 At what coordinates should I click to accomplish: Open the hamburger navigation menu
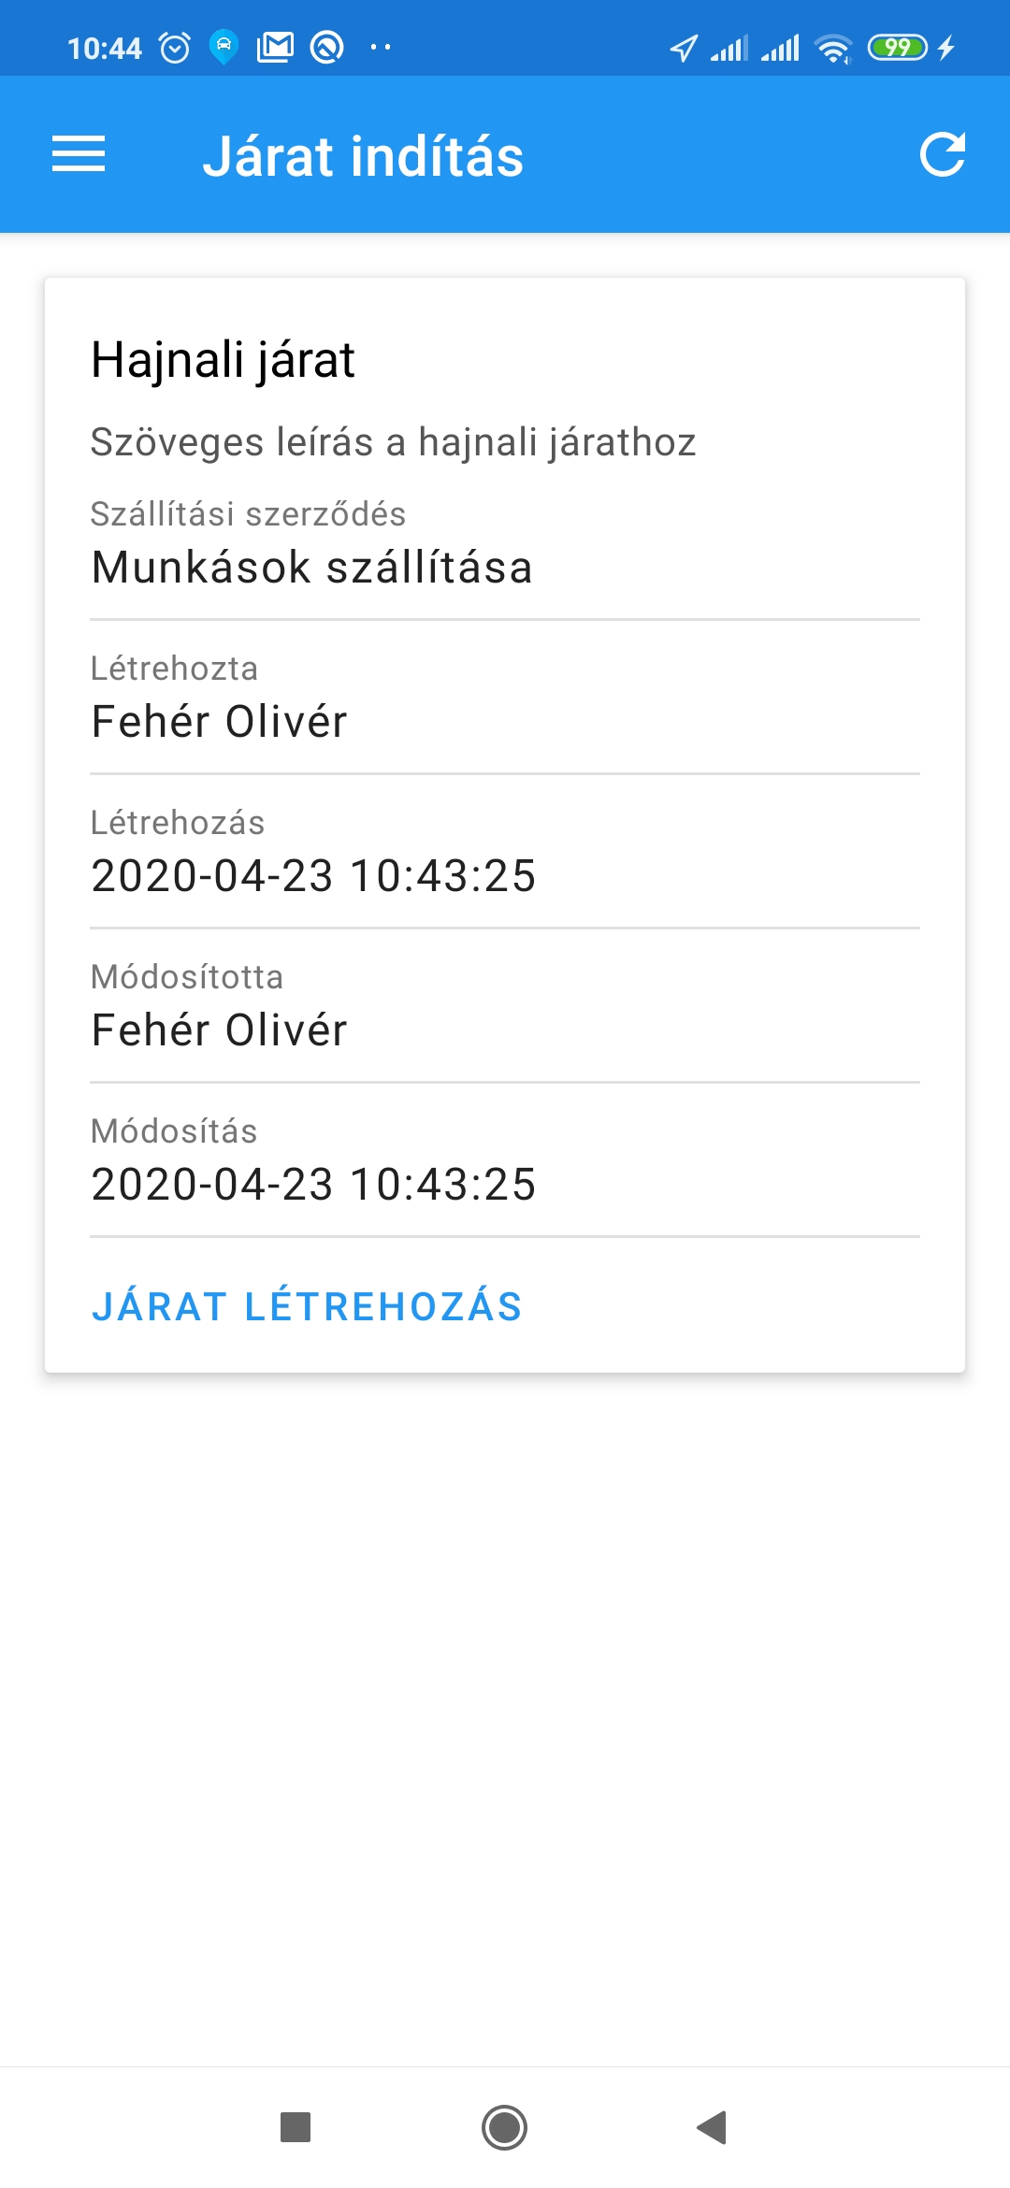pyautogui.click(x=79, y=154)
